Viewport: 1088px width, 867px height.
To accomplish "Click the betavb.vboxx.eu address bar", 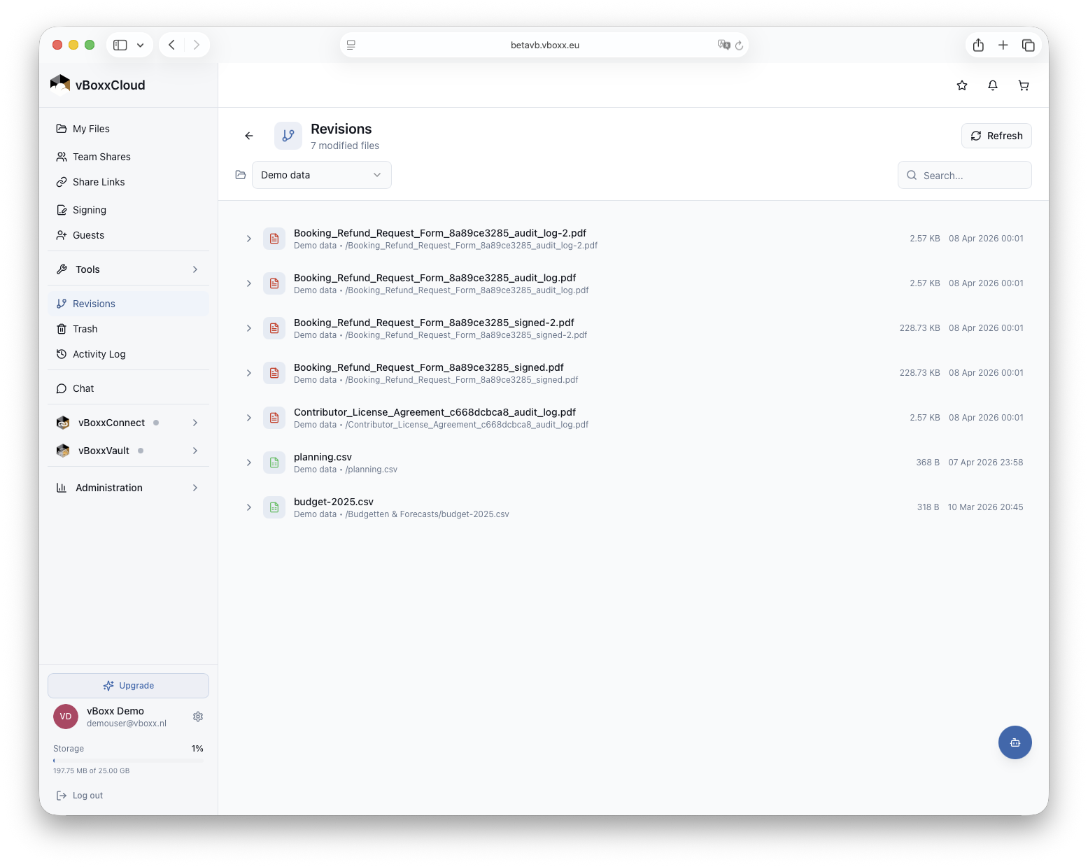I will [544, 45].
